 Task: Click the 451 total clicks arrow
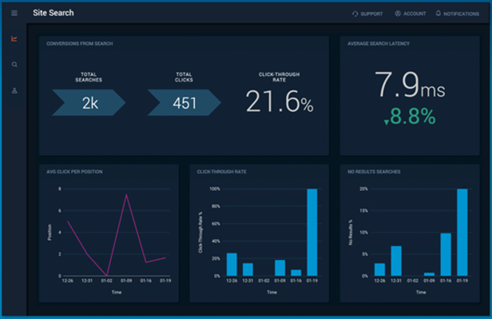coord(184,102)
